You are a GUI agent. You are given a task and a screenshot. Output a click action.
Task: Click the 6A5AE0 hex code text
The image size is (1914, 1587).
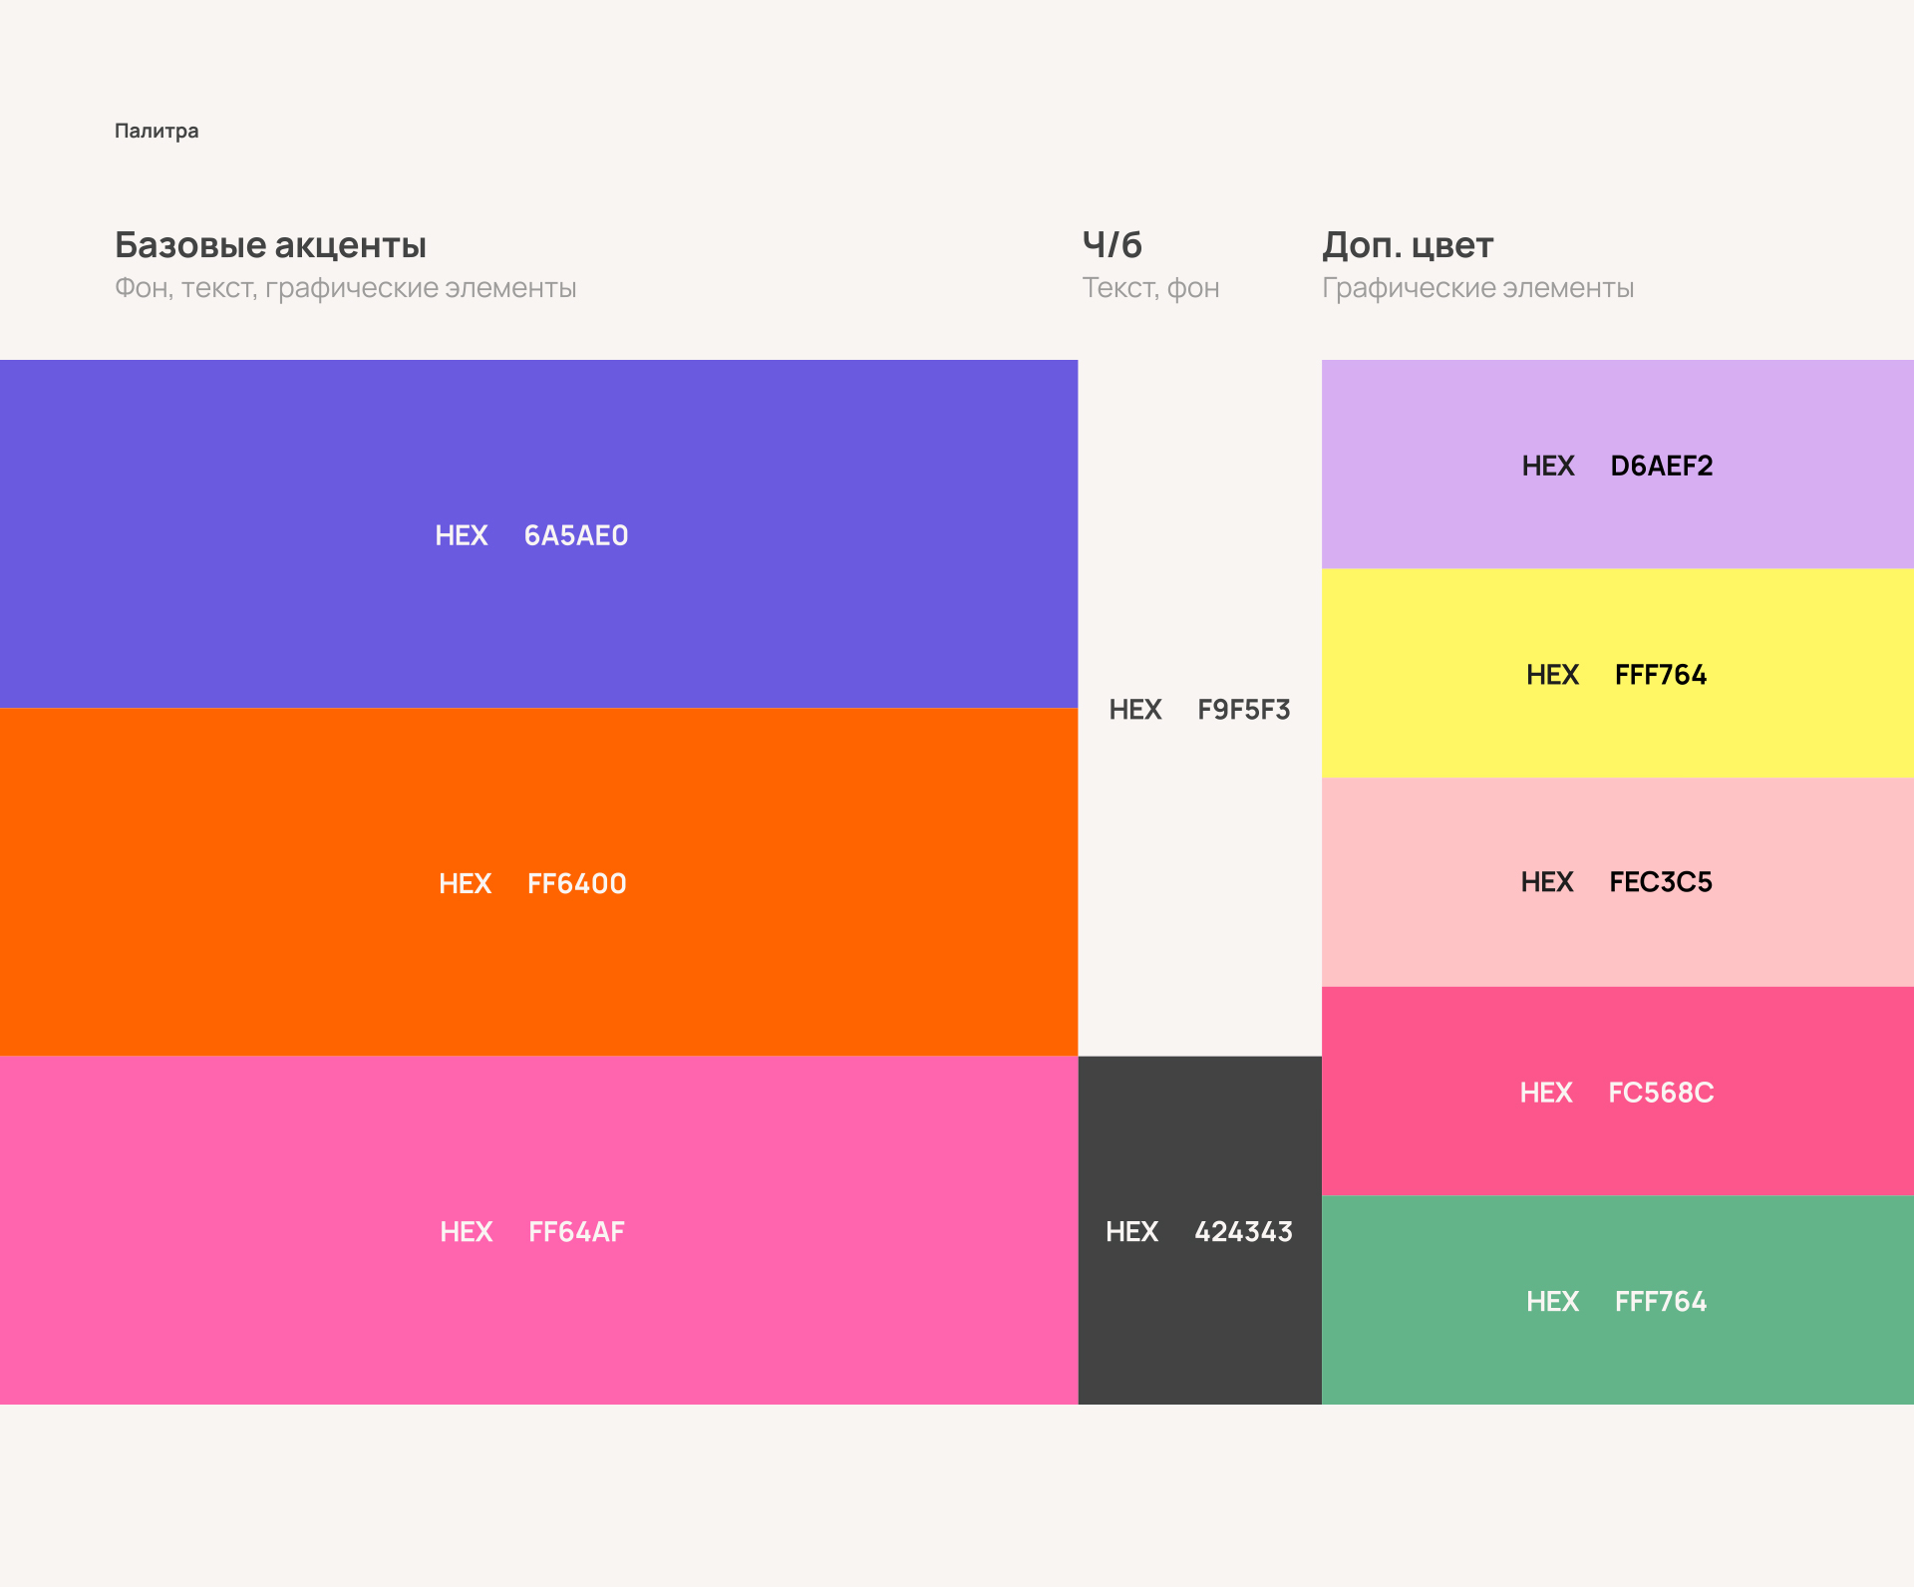pos(576,535)
